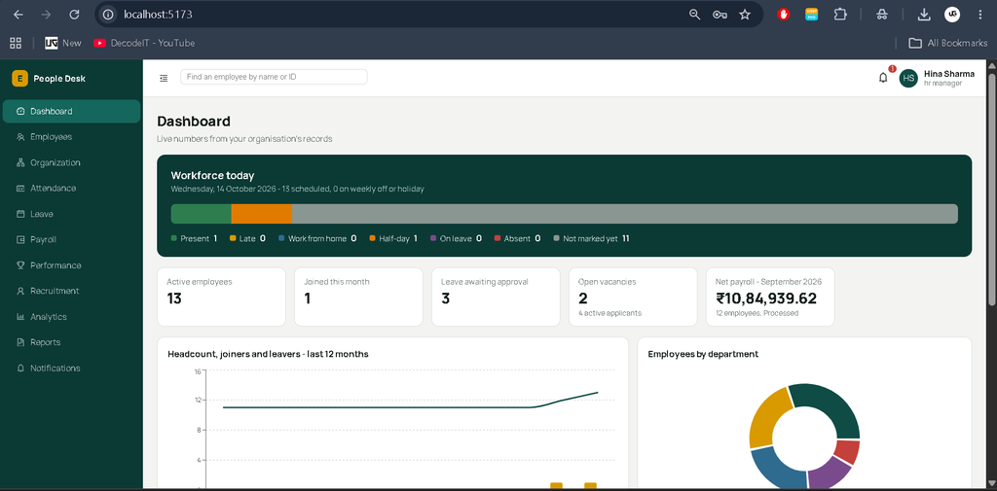This screenshot has width=997, height=491.
Task: Open the password key icon
Action: (720, 15)
